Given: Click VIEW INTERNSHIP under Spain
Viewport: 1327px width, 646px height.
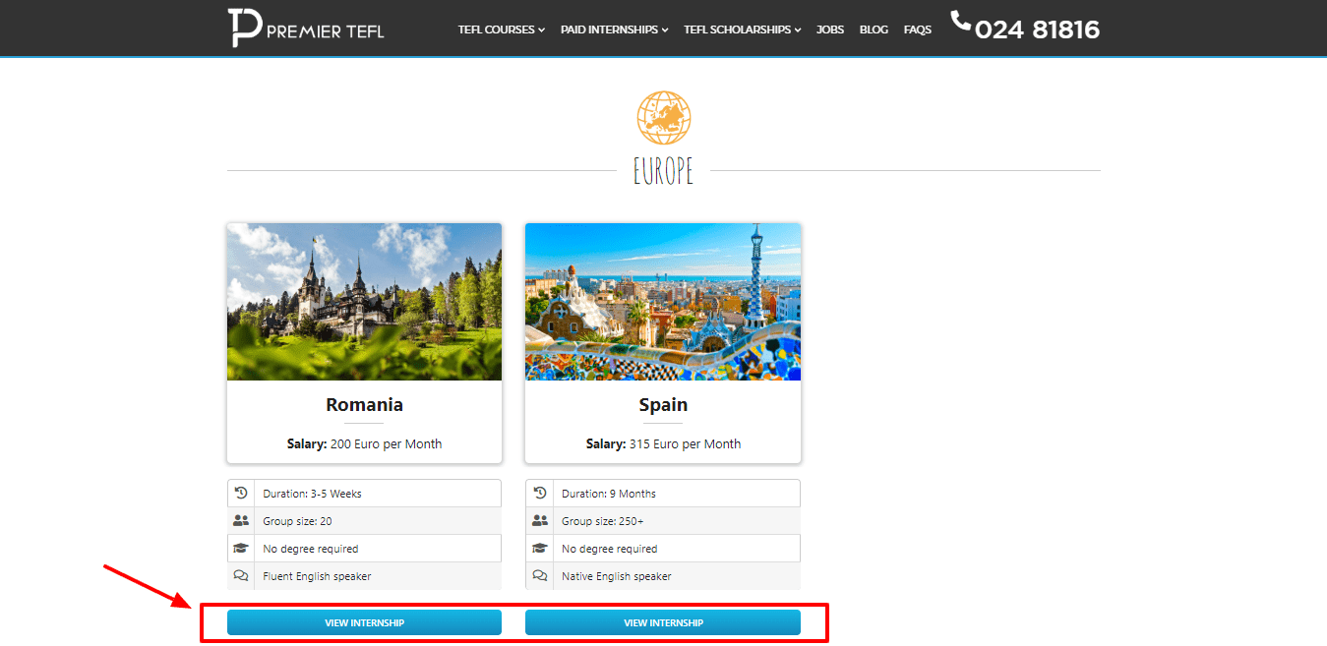Looking at the screenshot, I should 663,621.
